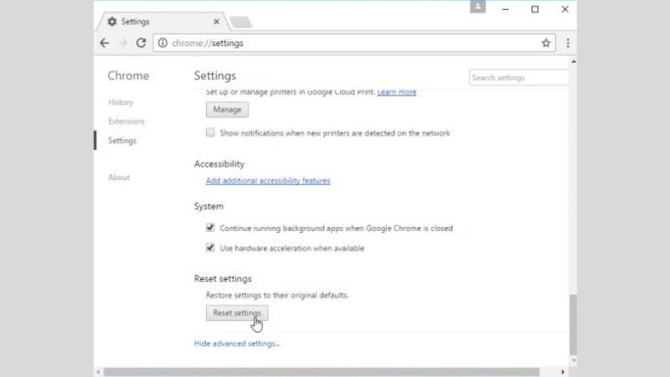Bookmark this page with star icon
Image resolution: width=670 pixels, height=377 pixels.
point(546,43)
